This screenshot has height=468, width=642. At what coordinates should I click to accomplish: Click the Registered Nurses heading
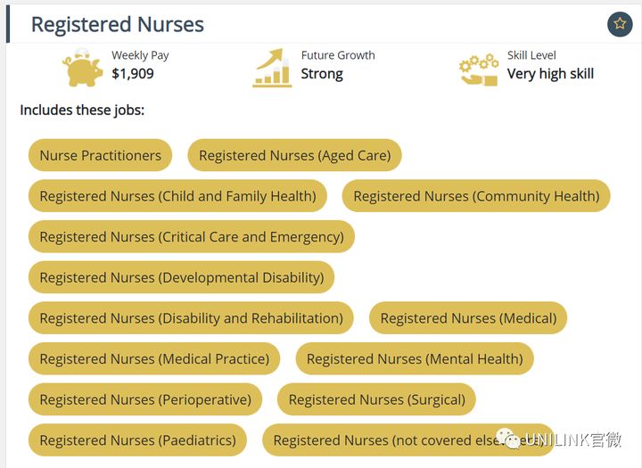coord(118,24)
